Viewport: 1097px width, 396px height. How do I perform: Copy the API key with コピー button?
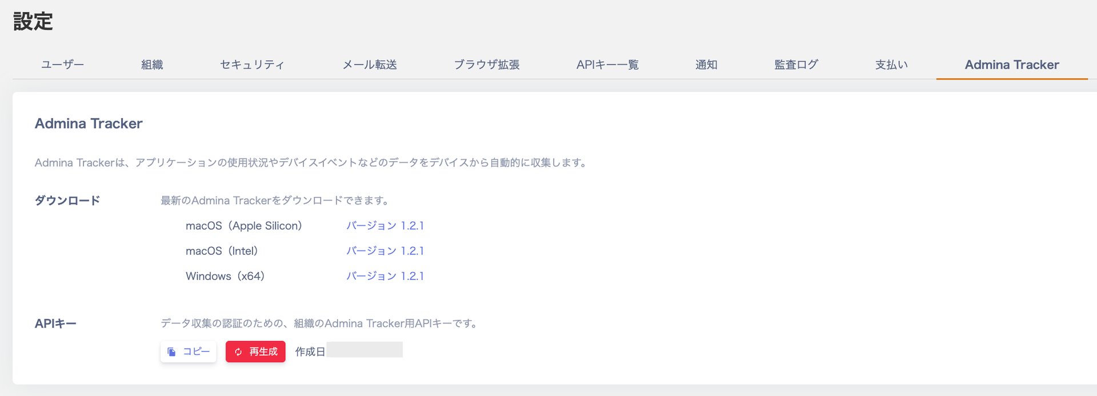click(189, 351)
